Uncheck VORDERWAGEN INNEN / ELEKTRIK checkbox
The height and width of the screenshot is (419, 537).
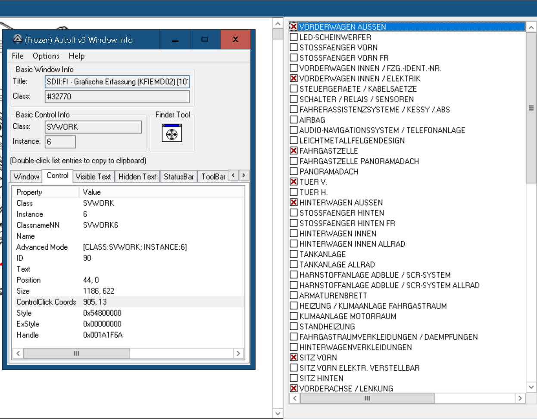coord(293,78)
